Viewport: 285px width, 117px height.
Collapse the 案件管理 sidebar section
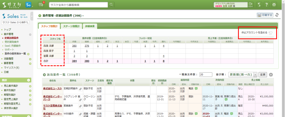click(x=30, y=34)
